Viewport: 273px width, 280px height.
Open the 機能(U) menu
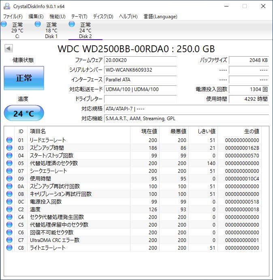58,17
